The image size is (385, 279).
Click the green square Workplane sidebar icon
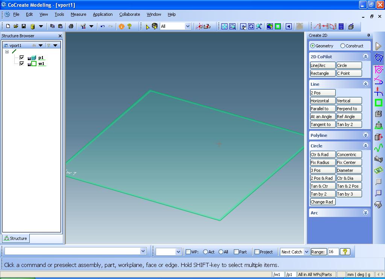[x=378, y=102]
